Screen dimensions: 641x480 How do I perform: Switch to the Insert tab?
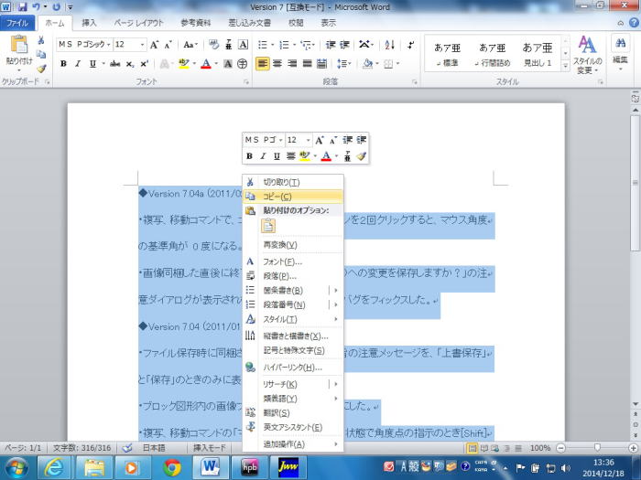click(89, 23)
